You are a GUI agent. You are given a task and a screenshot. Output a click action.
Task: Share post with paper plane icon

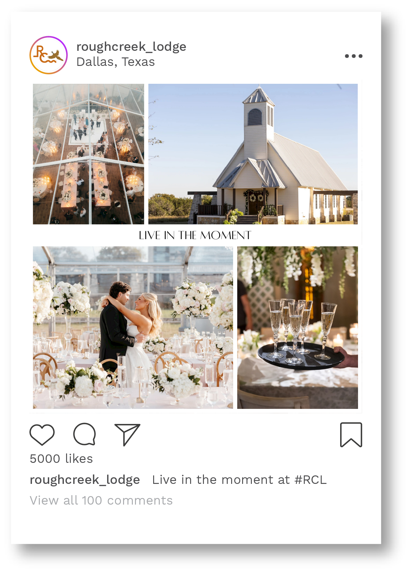[127, 435]
